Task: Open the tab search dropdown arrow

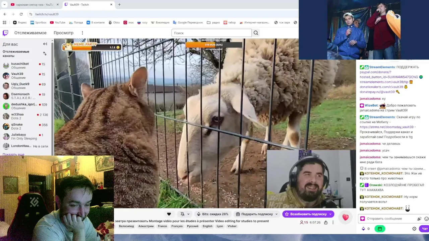Action: [4, 5]
